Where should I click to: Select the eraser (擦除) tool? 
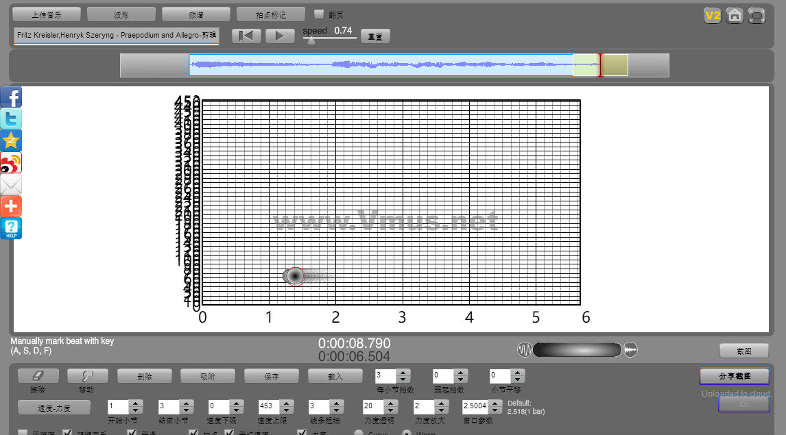(38, 376)
